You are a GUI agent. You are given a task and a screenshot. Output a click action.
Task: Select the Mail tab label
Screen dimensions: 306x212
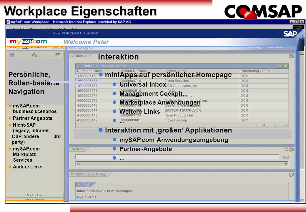tap(86, 185)
